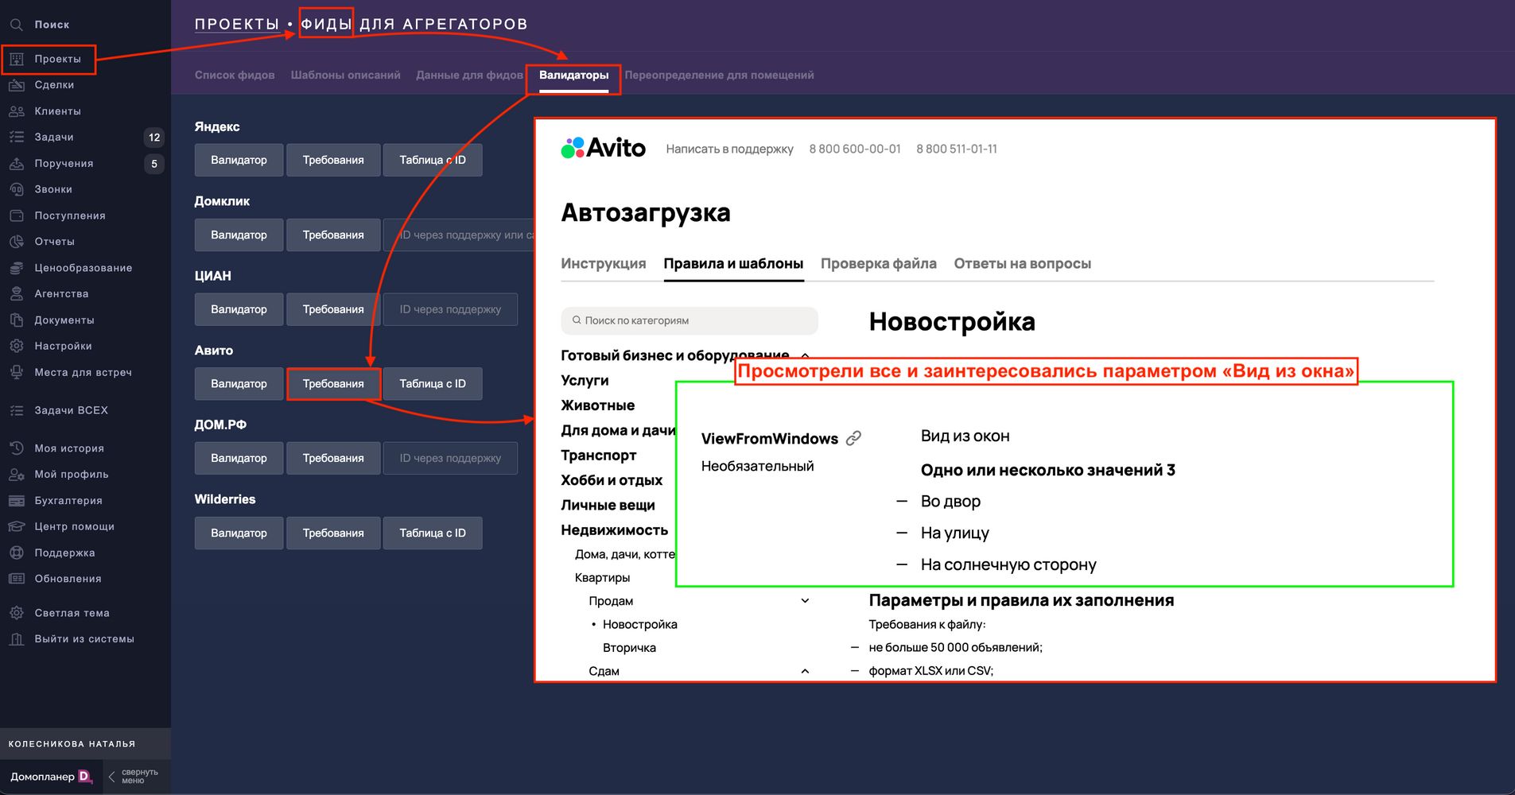Open the Обновления sidebar icon
The height and width of the screenshot is (795, 1515).
click(17, 579)
